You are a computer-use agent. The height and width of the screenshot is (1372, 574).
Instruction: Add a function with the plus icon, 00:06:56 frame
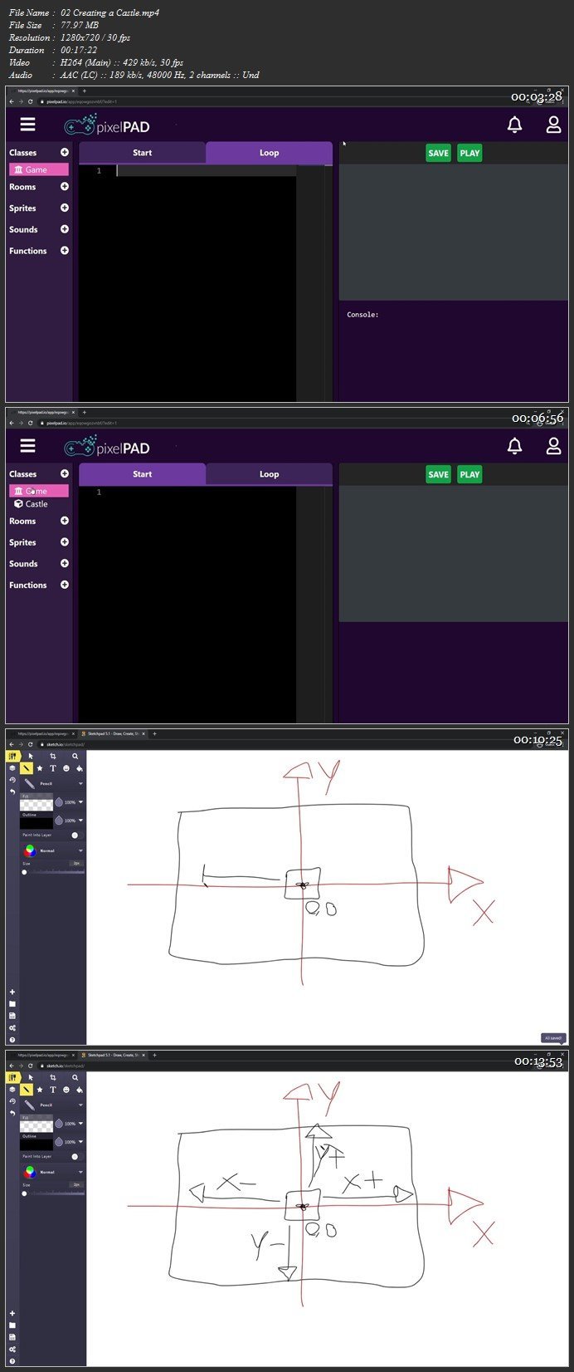tap(65, 585)
